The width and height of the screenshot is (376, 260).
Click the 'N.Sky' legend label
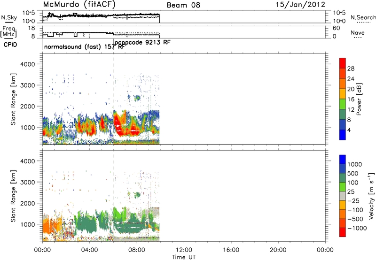[x=9, y=17]
